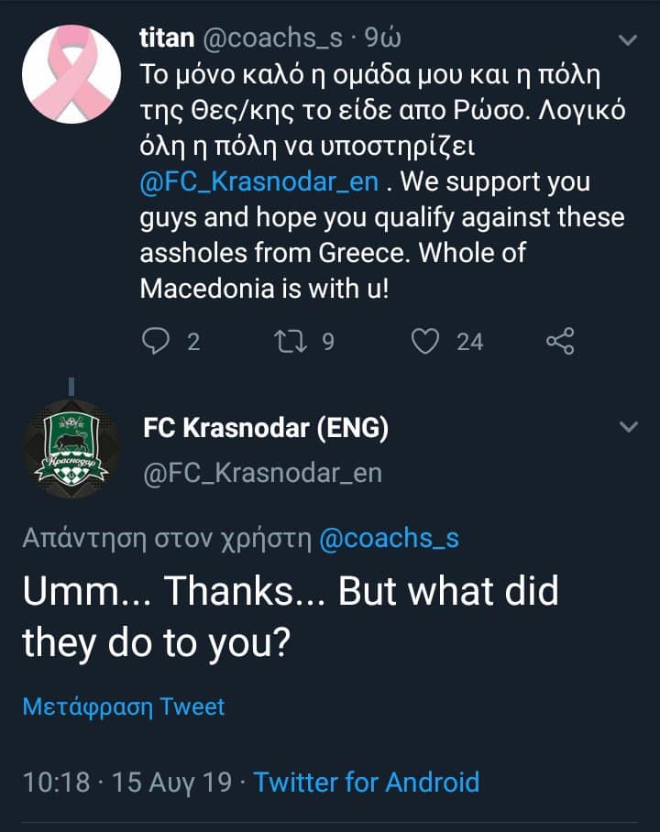Tap the @FC_Krasnodar_en handle under the club name
Screen dimensions: 660x832
click(262, 472)
